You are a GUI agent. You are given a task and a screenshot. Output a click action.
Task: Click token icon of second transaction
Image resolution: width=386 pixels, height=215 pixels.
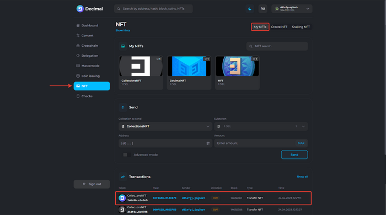pos(122,210)
